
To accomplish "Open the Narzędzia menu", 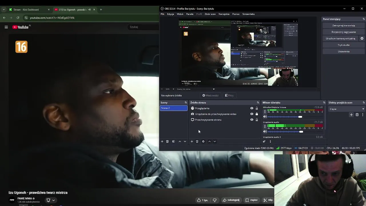I will (x=224, y=14).
